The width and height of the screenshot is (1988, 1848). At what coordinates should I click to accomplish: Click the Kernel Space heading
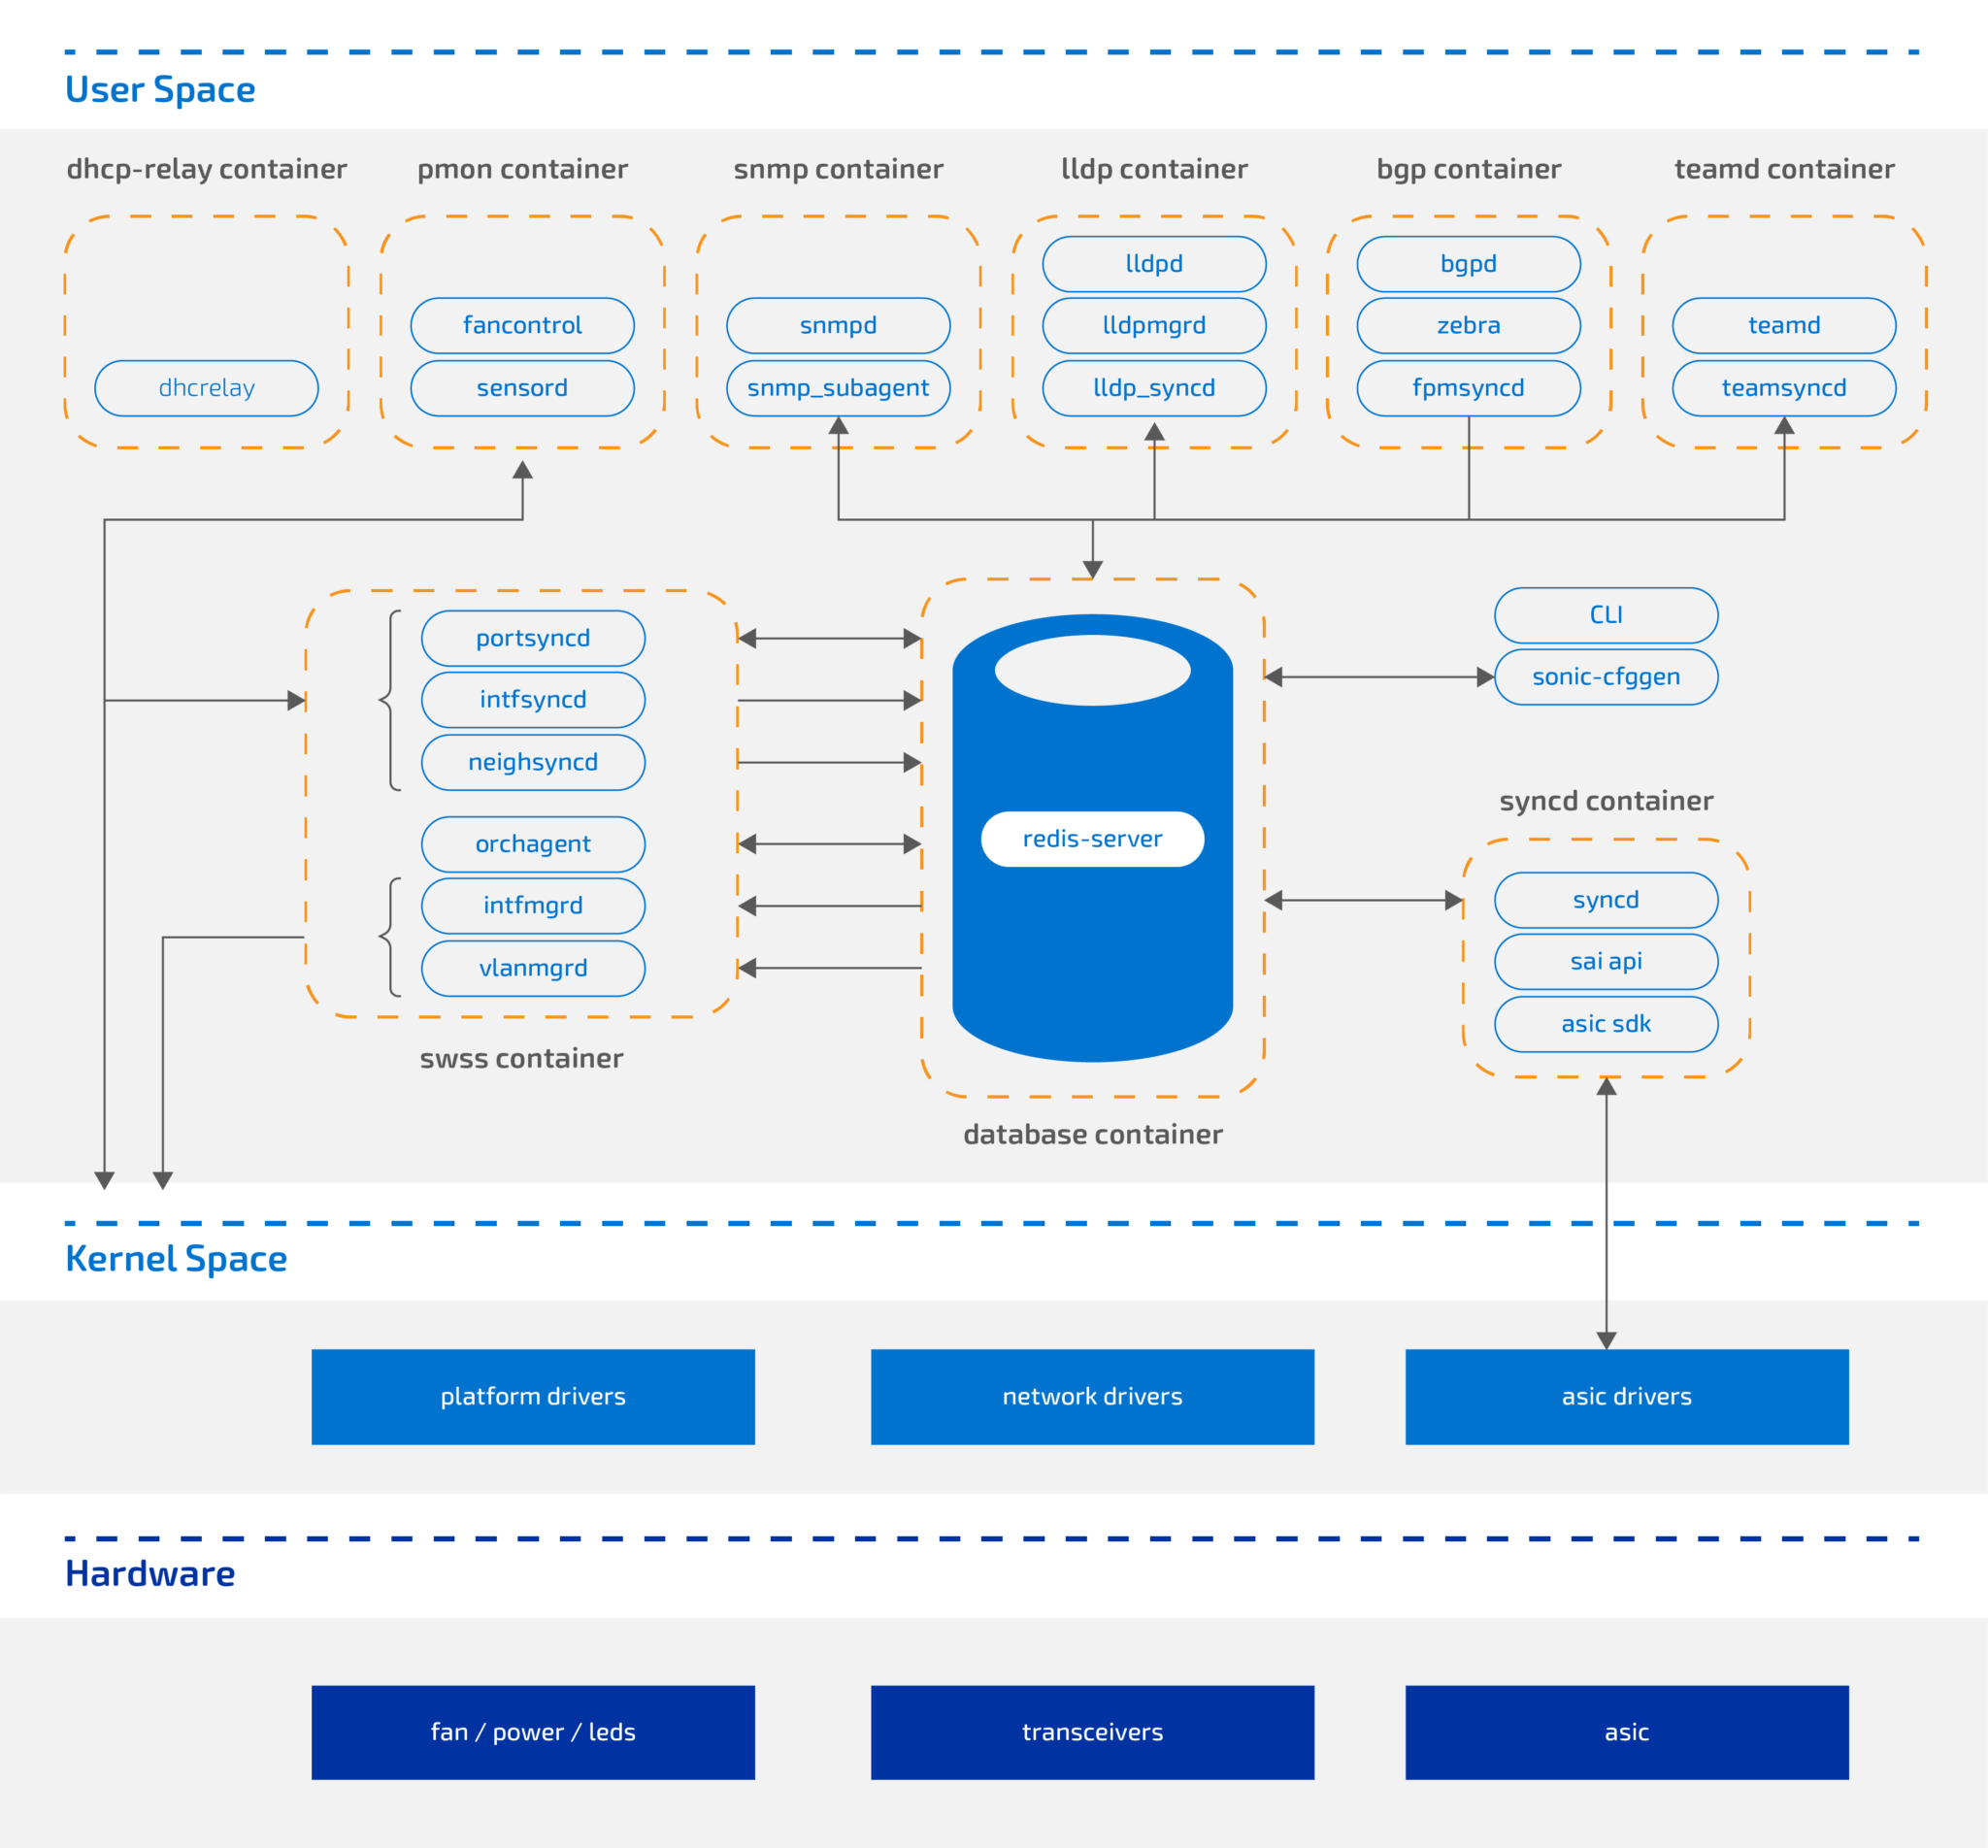176,1259
